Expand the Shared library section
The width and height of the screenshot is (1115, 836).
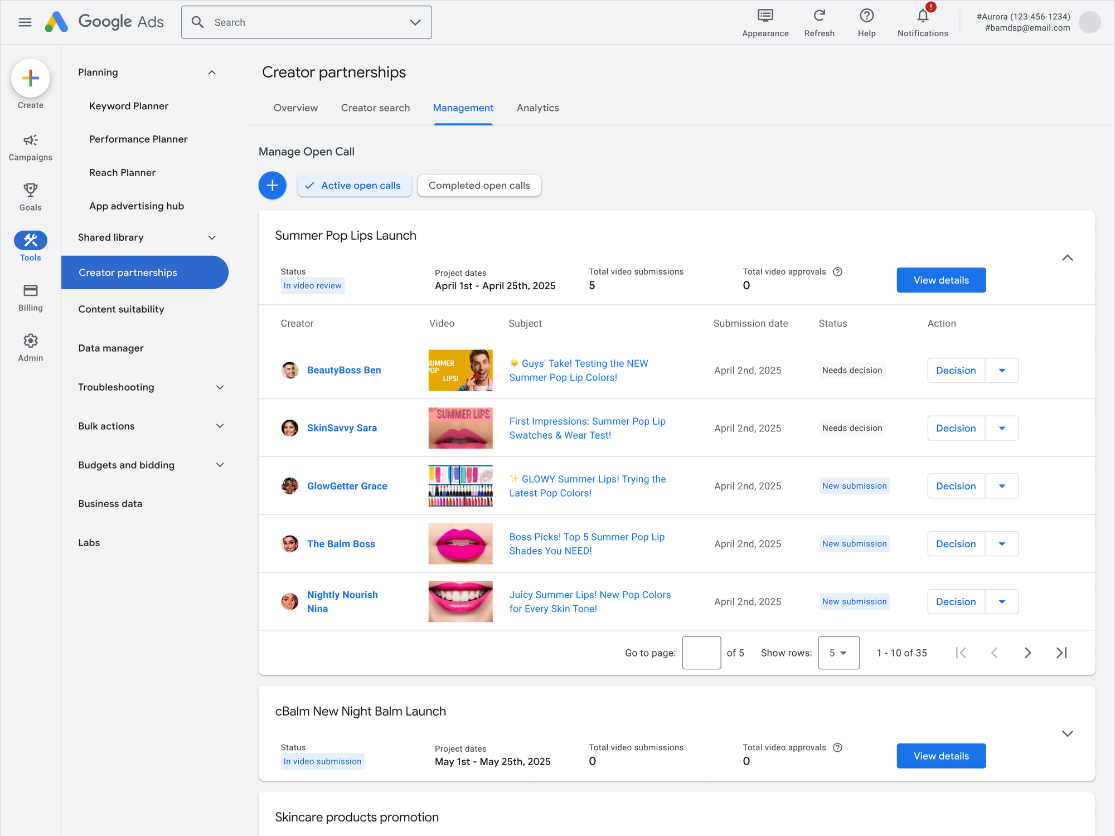[x=212, y=237]
